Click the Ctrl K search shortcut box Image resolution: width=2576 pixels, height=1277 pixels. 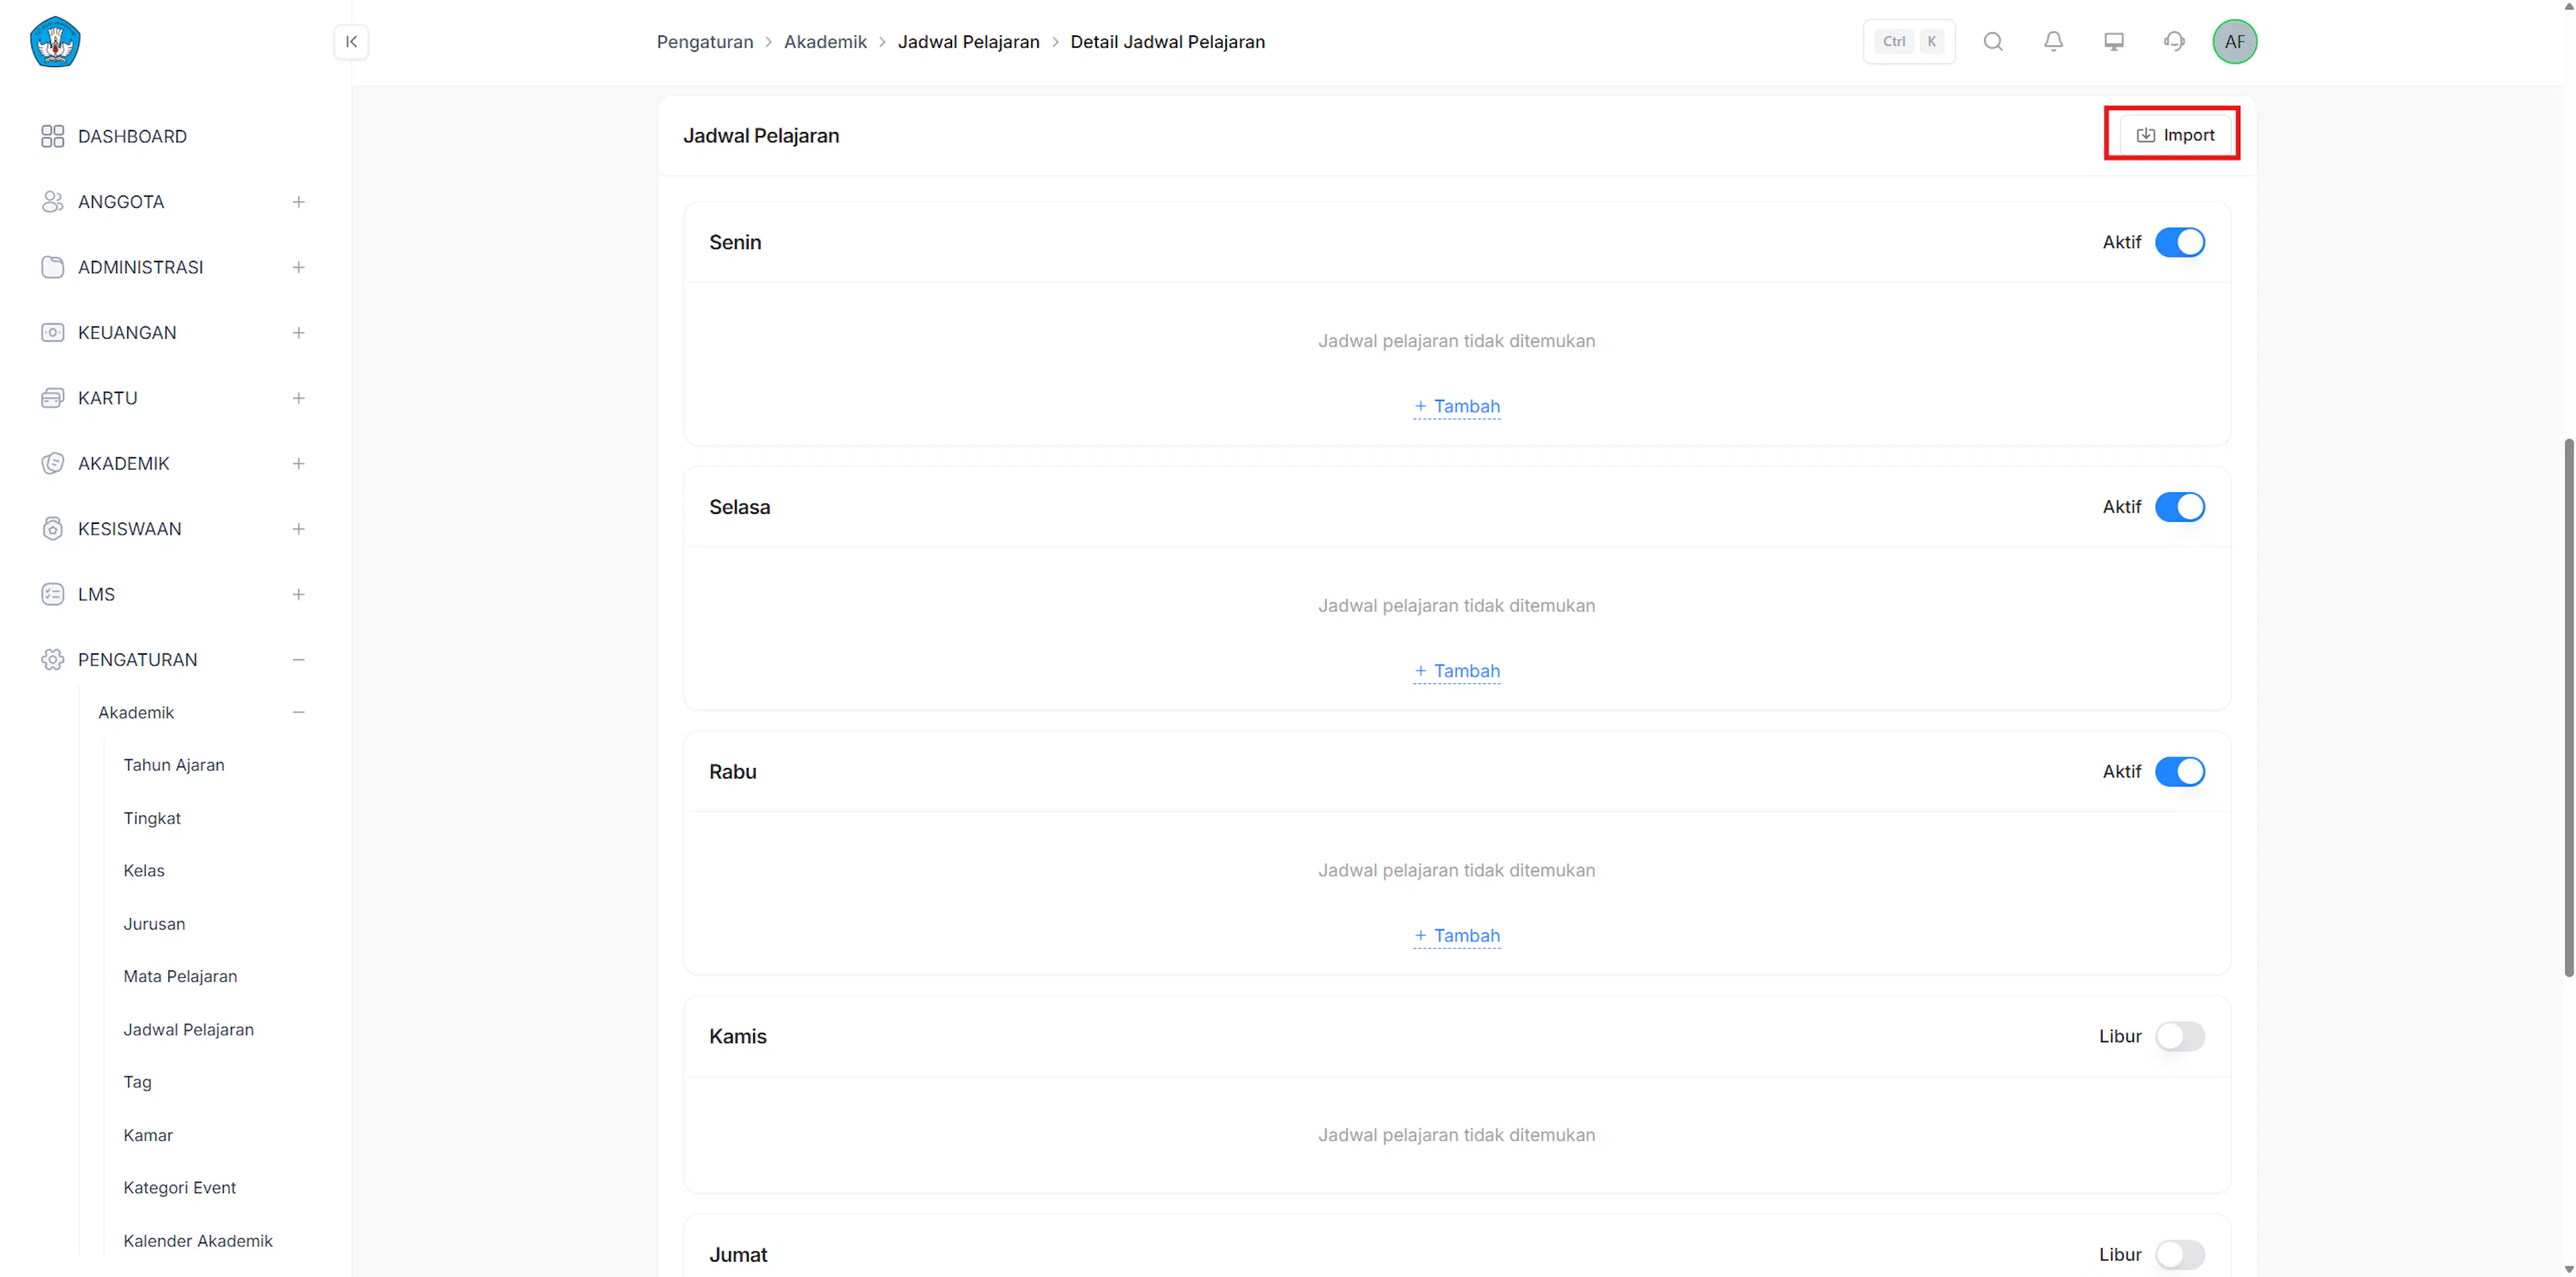pos(1908,42)
